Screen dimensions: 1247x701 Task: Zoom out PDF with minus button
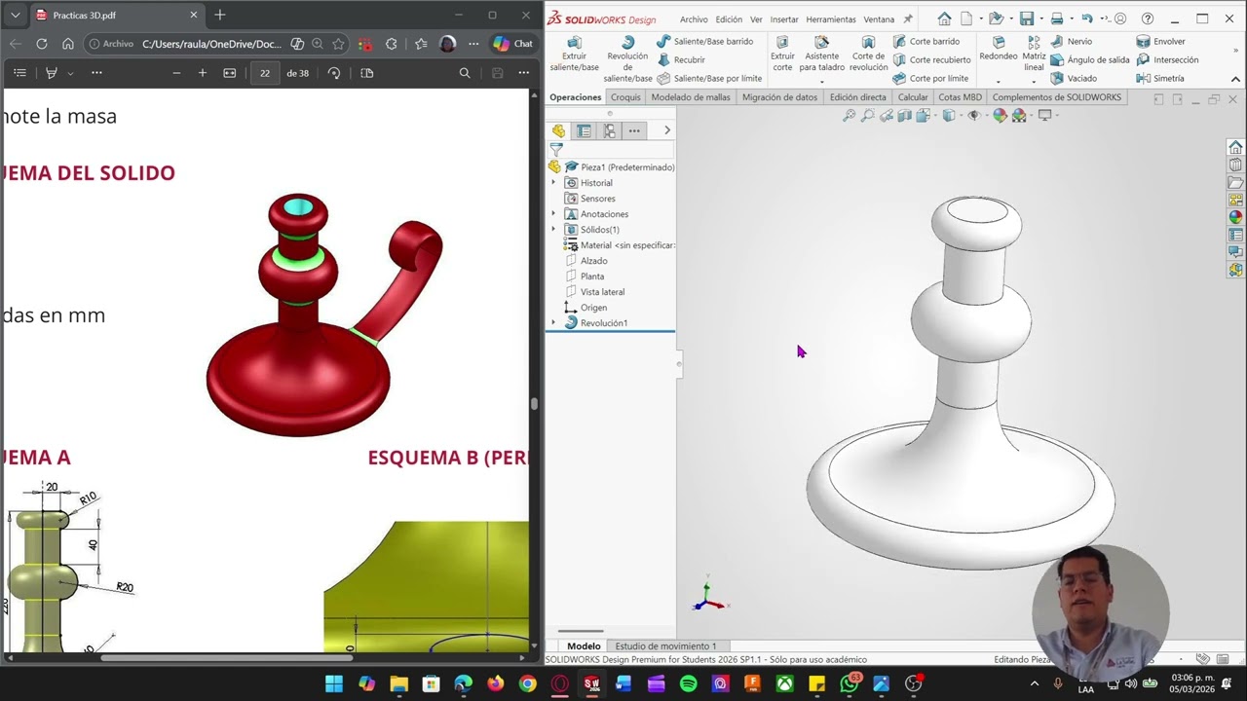pos(176,73)
